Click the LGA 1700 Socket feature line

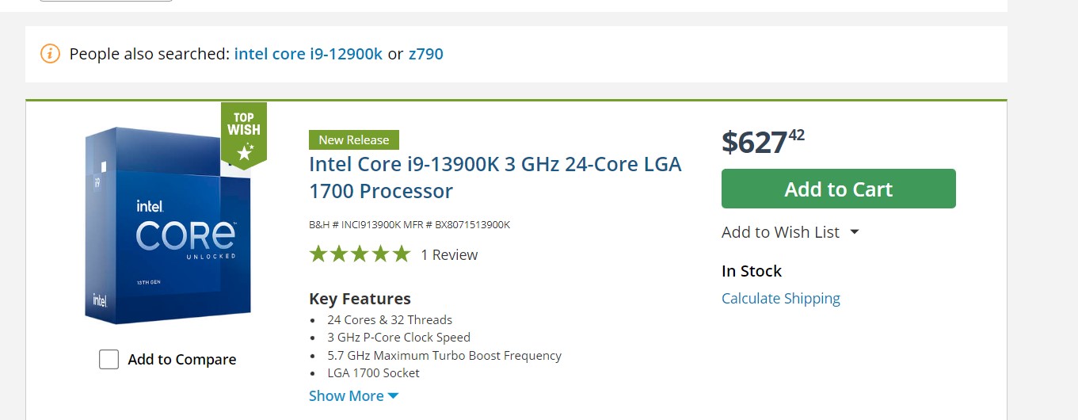click(373, 373)
